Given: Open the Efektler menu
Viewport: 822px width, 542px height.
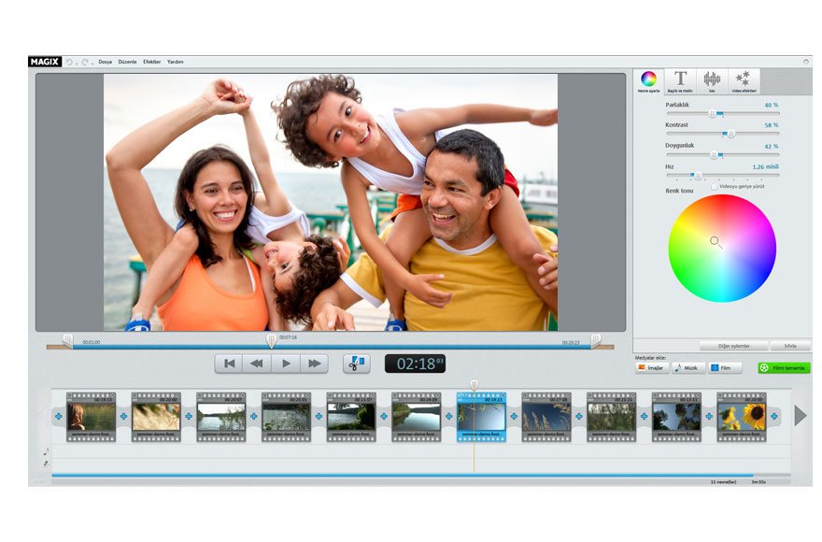Looking at the screenshot, I should coord(152,62).
